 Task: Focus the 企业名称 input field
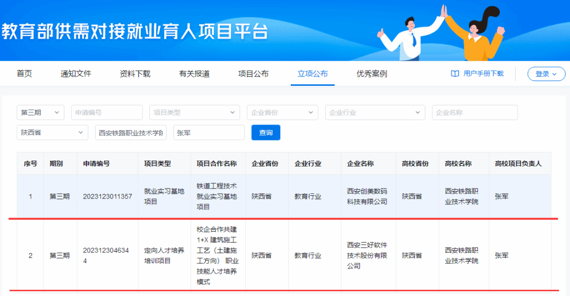pyautogui.click(x=474, y=113)
